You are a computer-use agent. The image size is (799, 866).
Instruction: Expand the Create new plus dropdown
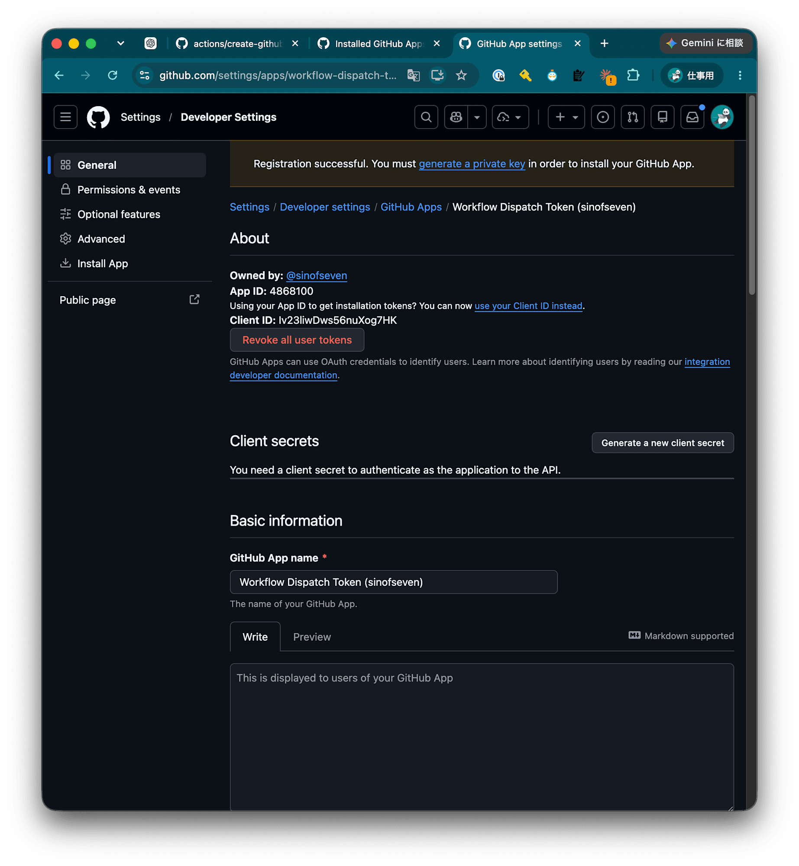[x=566, y=117]
